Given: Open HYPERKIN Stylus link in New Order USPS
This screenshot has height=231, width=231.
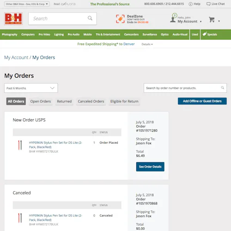Looking at the screenshot, I should [55, 145].
